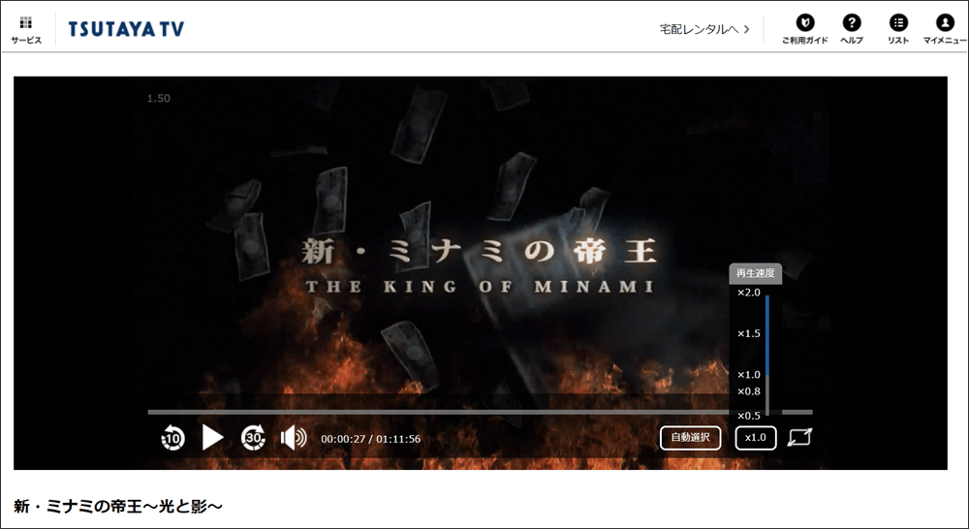Play the video
Image resolution: width=969 pixels, height=529 pixels.
(212, 438)
